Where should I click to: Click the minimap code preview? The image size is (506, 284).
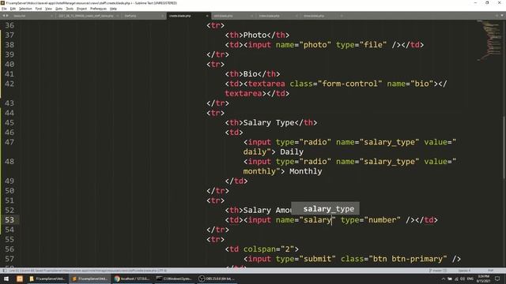(490, 40)
